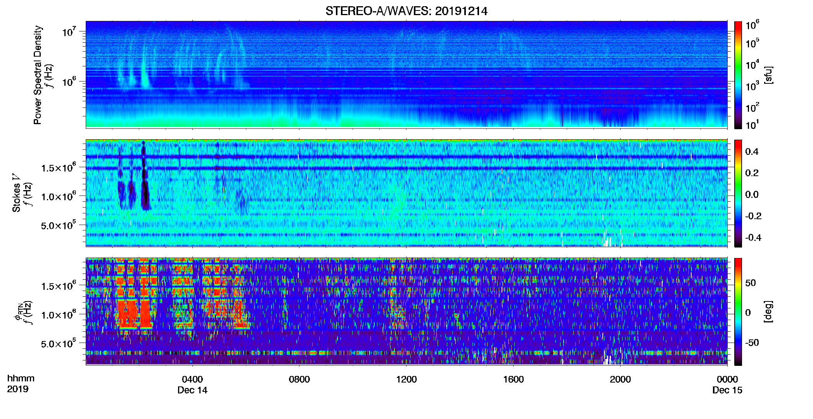Screen dimensions: 813x419
Task: Click the 2000 time tick label
Action: [x=620, y=379]
